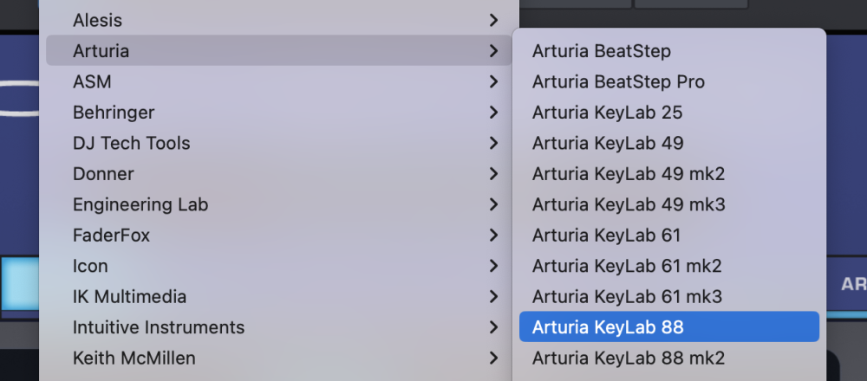Open the IK Multimedia submenu
This screenshot has width=867, height=381.
coord(129,297)
